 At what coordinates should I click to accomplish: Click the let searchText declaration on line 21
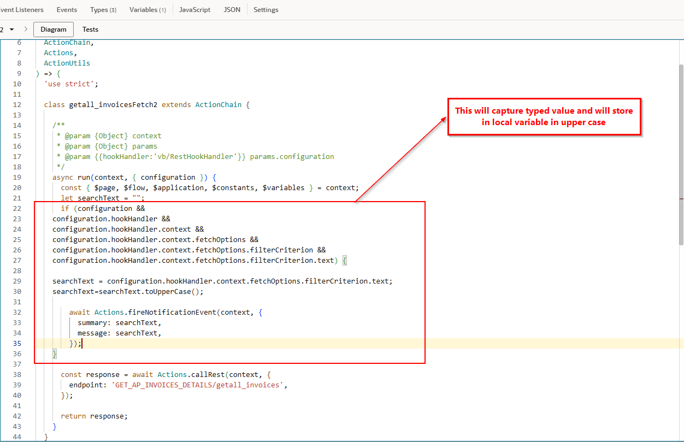(103, 198)
